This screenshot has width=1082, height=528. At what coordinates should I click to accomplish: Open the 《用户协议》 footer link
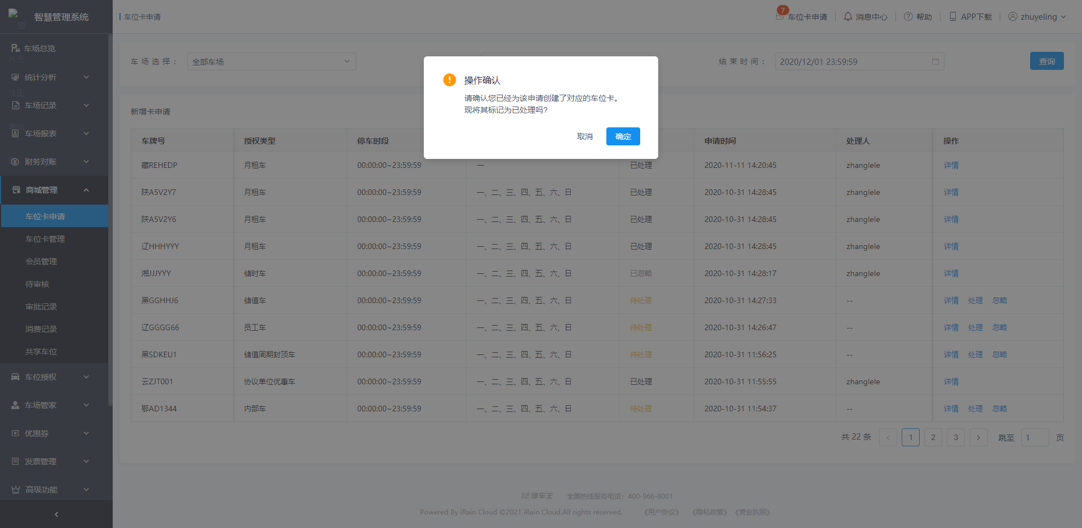click(662, 512)
